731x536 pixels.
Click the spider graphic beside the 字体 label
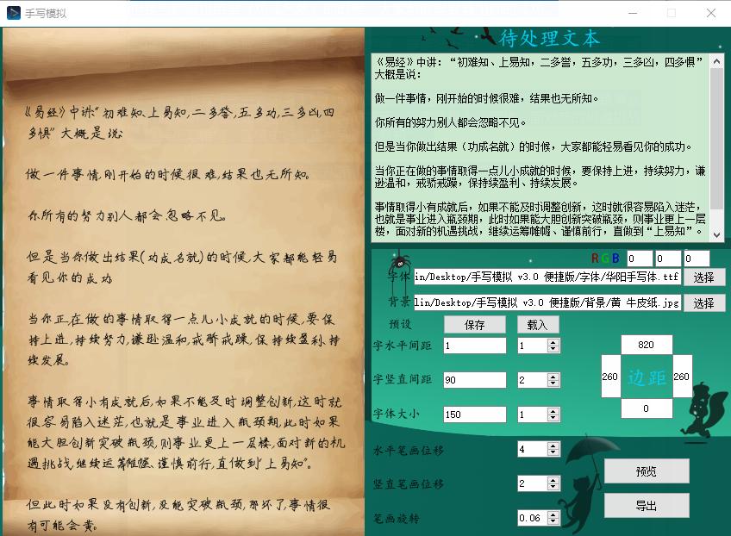point(399,263)
